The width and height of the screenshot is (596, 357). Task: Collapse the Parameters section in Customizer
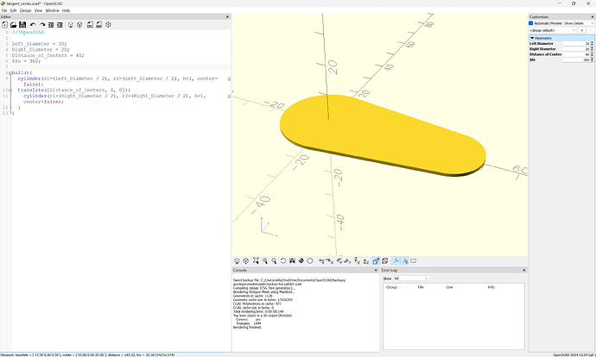(x=532, y=38)
